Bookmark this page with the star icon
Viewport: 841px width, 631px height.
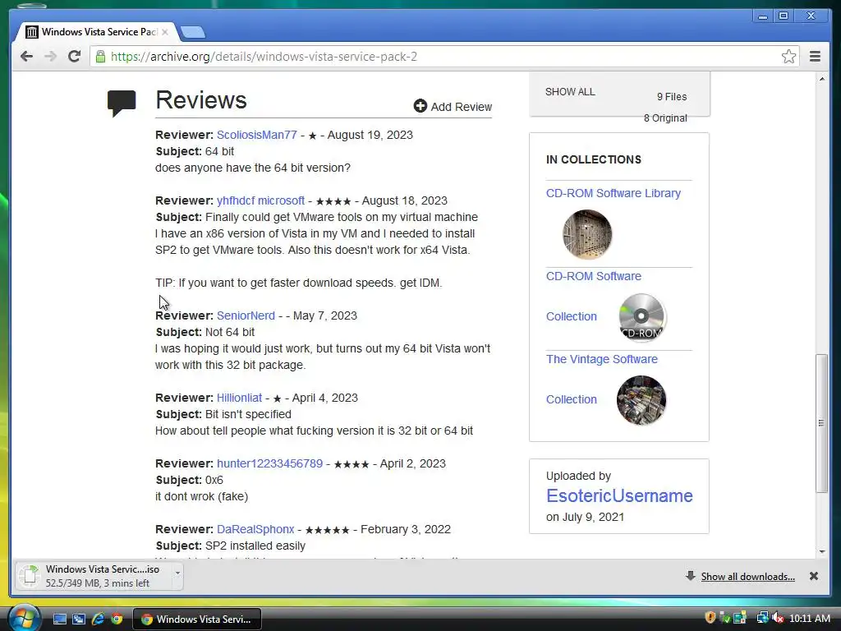click(788, 57)
